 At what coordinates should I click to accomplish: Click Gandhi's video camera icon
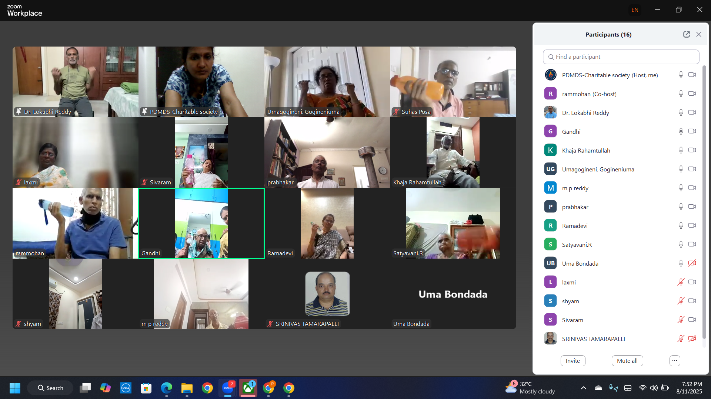[692, 132]
